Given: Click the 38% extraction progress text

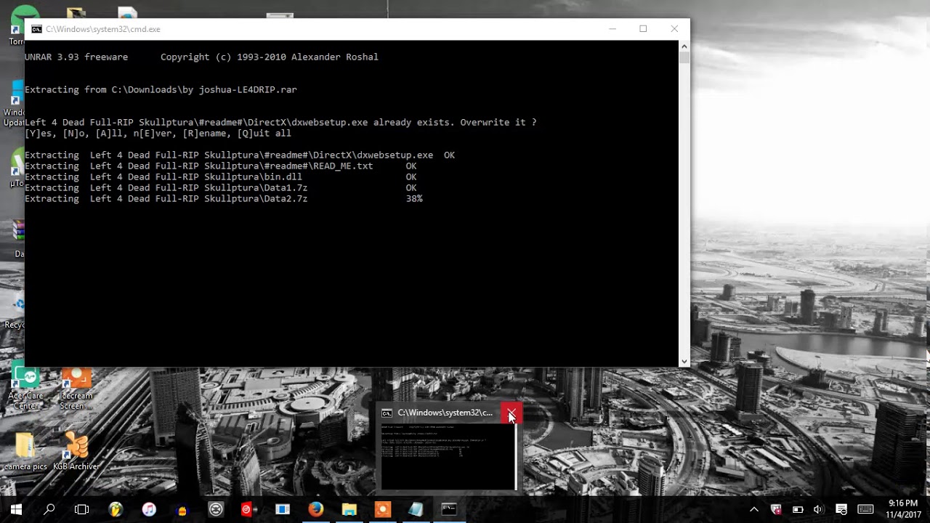Looking at the screenshot, I should click(414, 198).
